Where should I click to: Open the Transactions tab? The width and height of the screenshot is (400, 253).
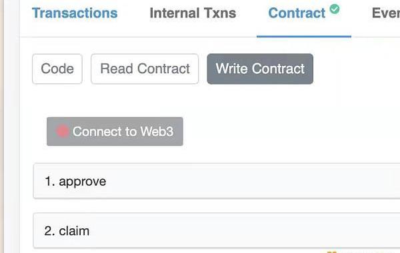(x=75, y=13)
